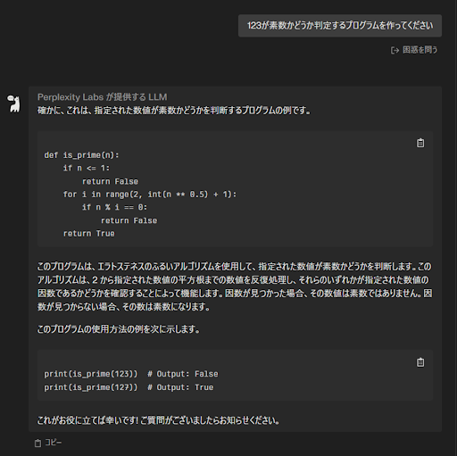Click the clipboard icon beside コピー
This screenshot has width=457, height=456.
37,443
